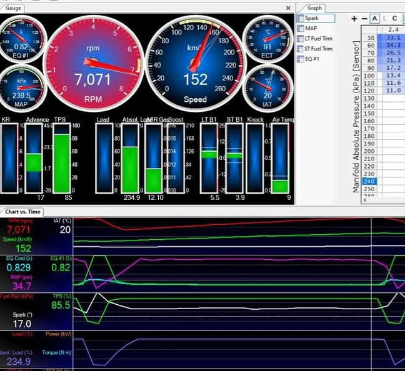
Task: Click the plus icon in graph toolbar
Action: tap(355, 19)
